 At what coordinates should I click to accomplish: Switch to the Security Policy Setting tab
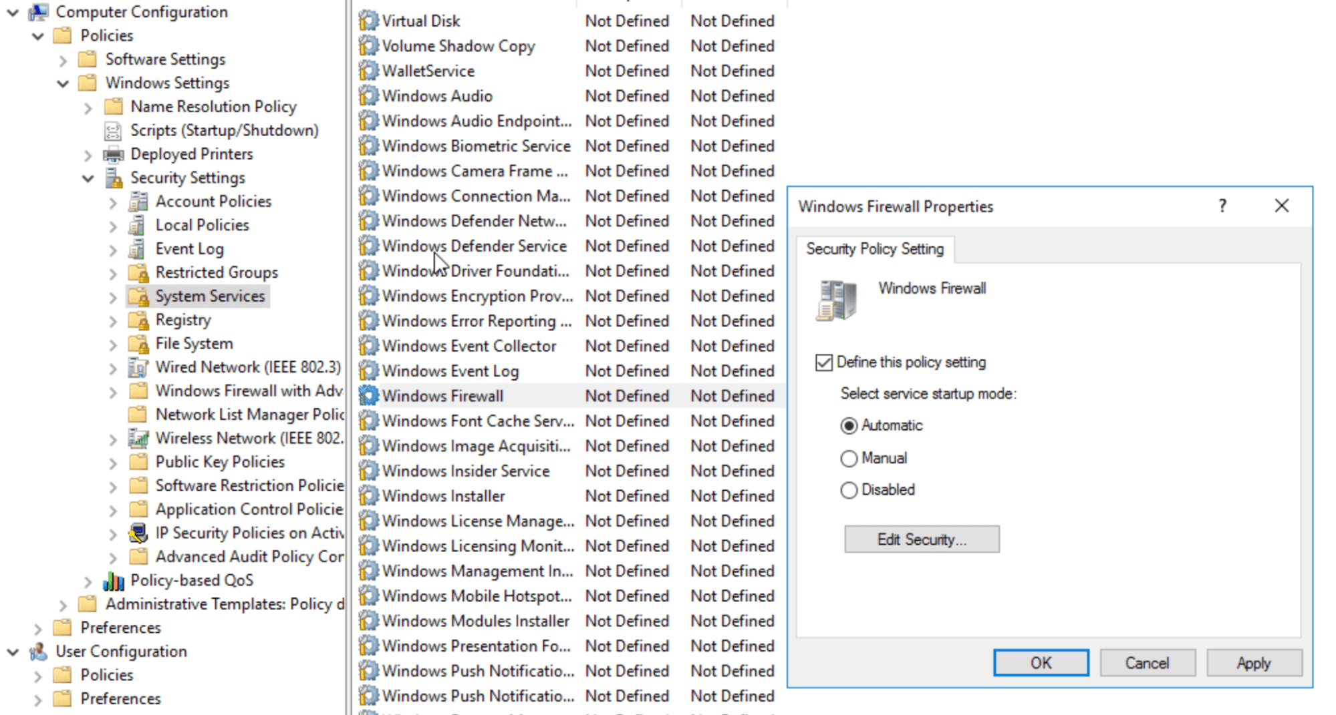(x=874, y=249)
